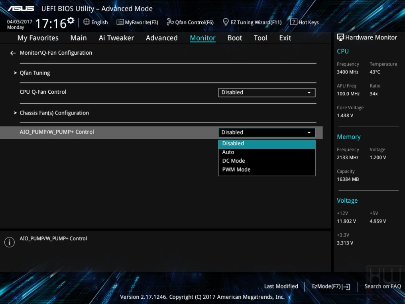The height and width of the screenshot is (304, 405).
Task: Click the CPU section heading
Action: point(343,51)
